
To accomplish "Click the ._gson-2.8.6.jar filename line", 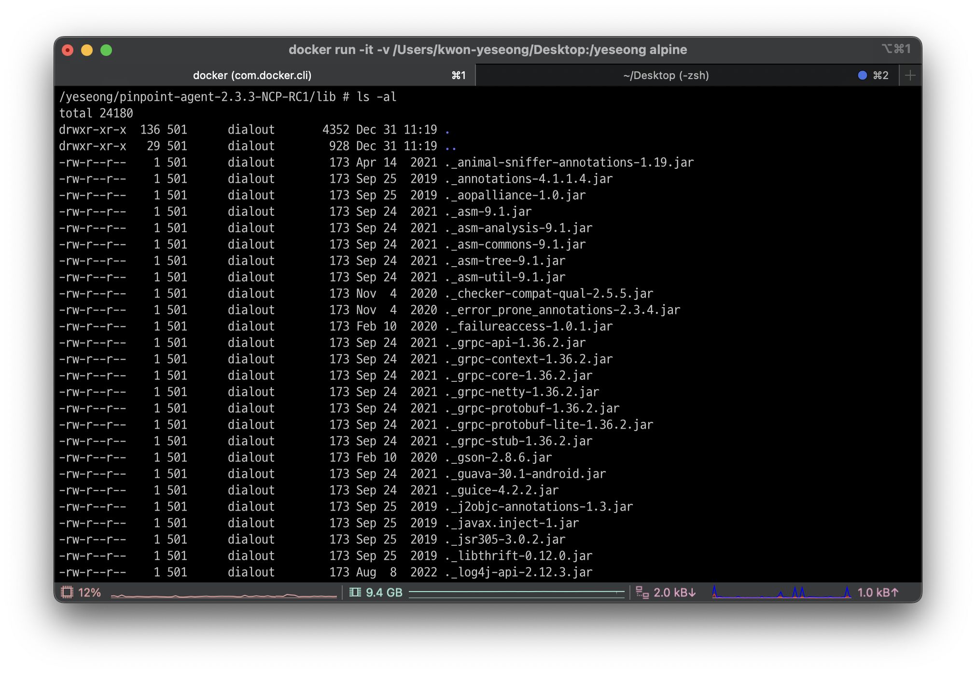I will pyautogui.click(x=498, y=457).
